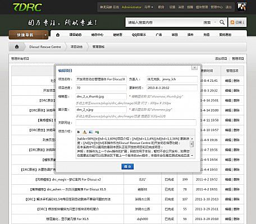Click 删除 in the row dated 8-4 21:41

click(x=236, y=81)
